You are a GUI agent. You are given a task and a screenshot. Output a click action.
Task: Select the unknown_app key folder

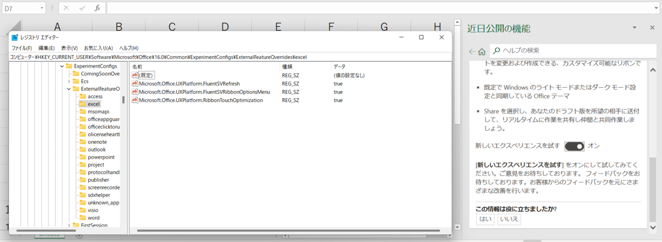tap(99, 202)
